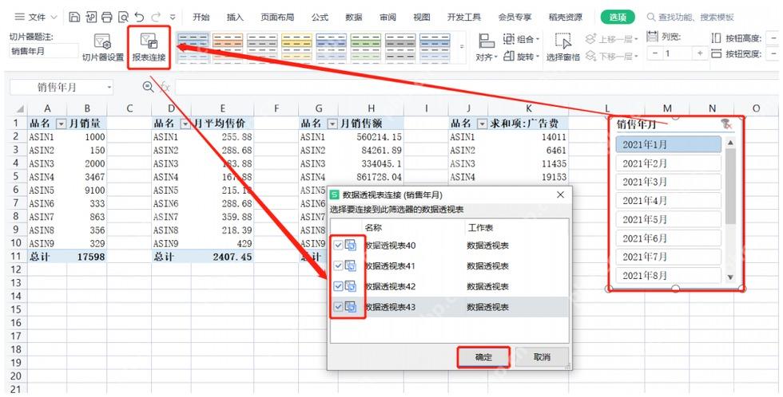Click the zoom magnifier beside formula bar
The image size is (783, 397).
point(148,87)
